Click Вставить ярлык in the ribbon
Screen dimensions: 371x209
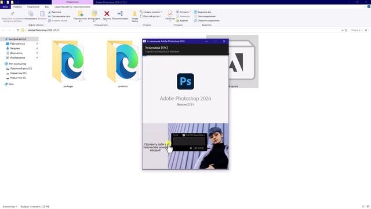[58, 21]
